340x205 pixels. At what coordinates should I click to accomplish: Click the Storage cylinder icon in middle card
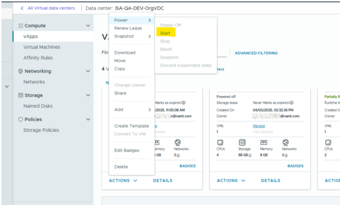(242, 143)
